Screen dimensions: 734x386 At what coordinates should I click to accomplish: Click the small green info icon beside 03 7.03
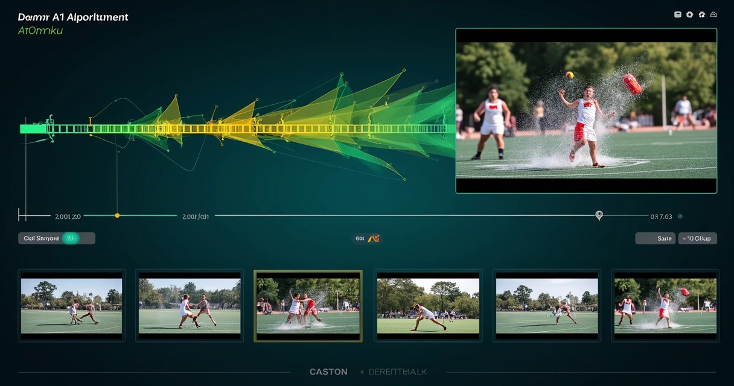[x=681, y=217]
